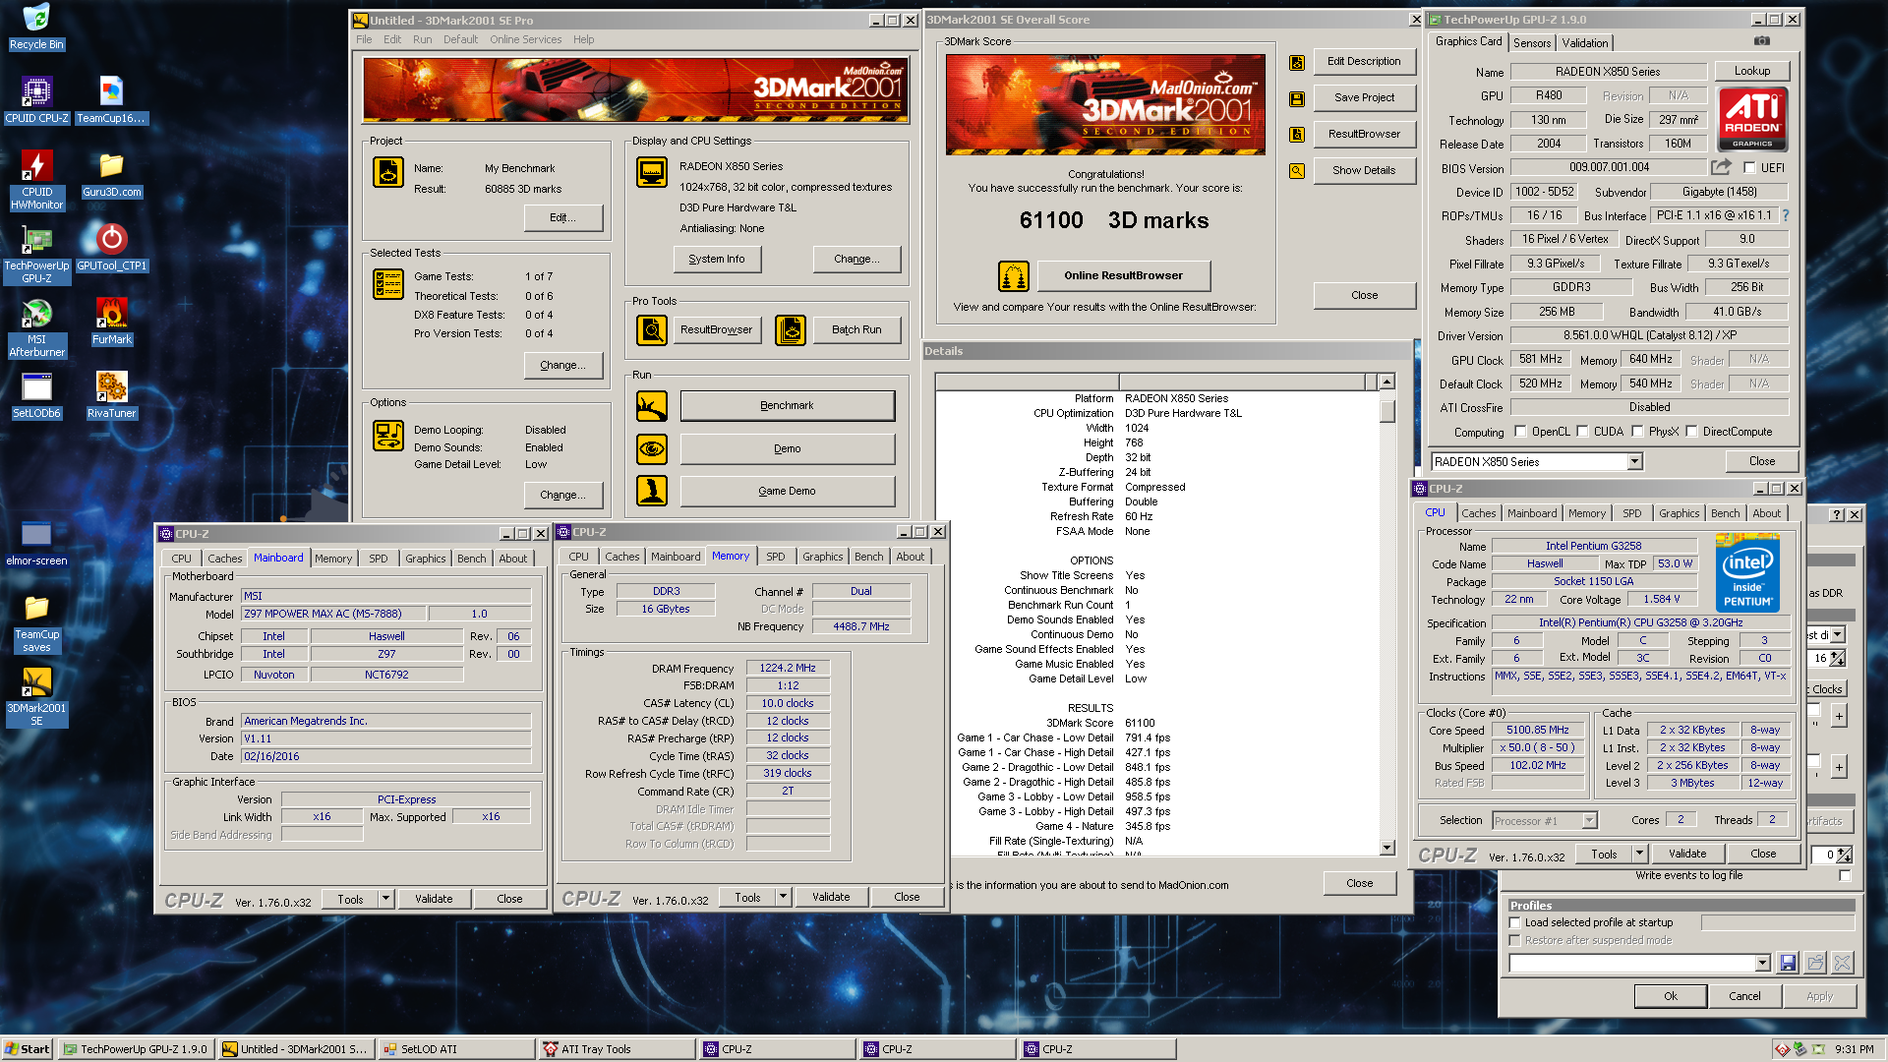Open Tools dropdown arrow in Memory CPU-Z window
Image resolution: width=1888 pixels, height=1062 pixels.
[x=784, y=897]
